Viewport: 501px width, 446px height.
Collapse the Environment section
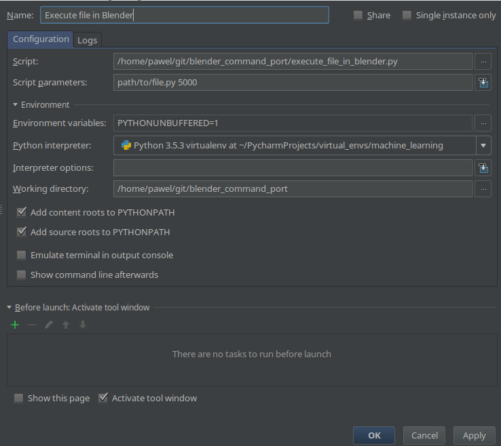point(15,104)
